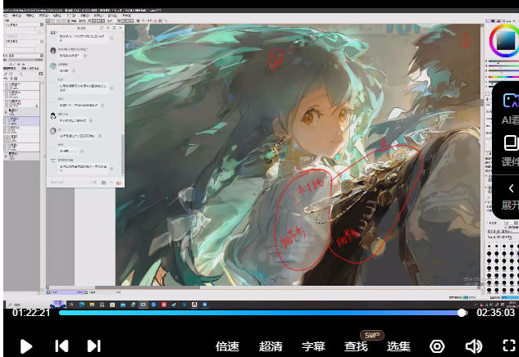Open the three-dot menu in the chat input bar
This screenshot has height=357, width=519.
pyautogui.click(x=112, y=183)
